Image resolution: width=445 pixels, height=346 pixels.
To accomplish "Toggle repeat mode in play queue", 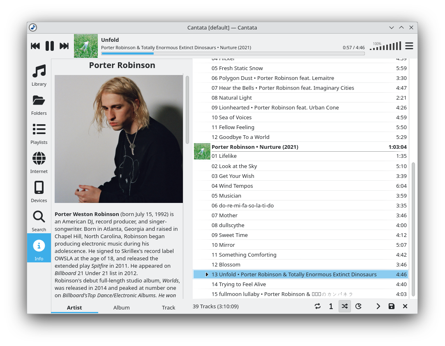I will coord(318,306).
